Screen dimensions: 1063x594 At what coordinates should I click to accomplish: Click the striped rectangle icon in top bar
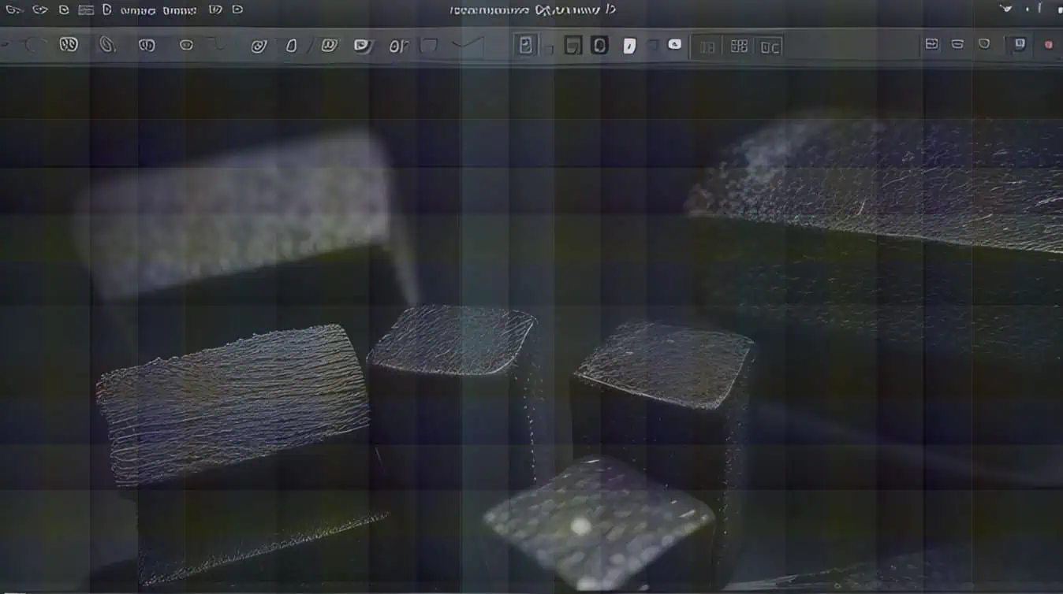coord(86,10)
